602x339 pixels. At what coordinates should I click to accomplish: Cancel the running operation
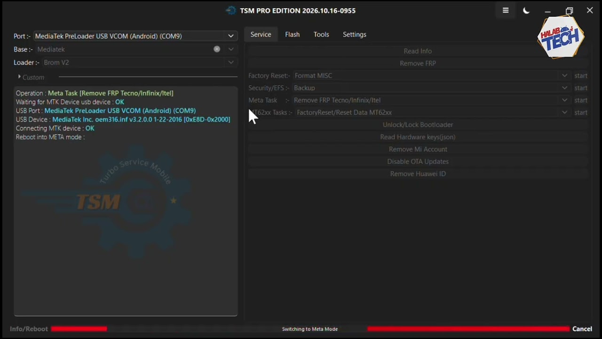tap(582, 329)
